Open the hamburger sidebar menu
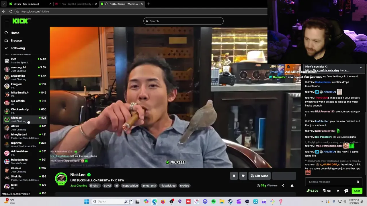This screenshot has width=367, height=206. pyautogui.click(x=7, y=21)
